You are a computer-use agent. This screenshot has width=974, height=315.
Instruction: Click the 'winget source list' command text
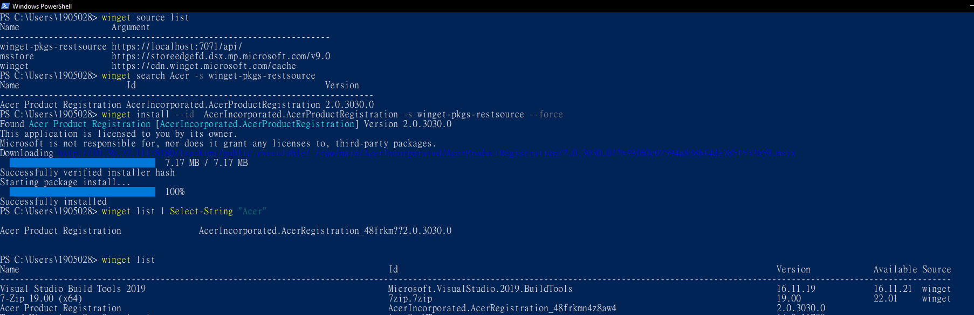pyautogui.click(x=146, y=18)
